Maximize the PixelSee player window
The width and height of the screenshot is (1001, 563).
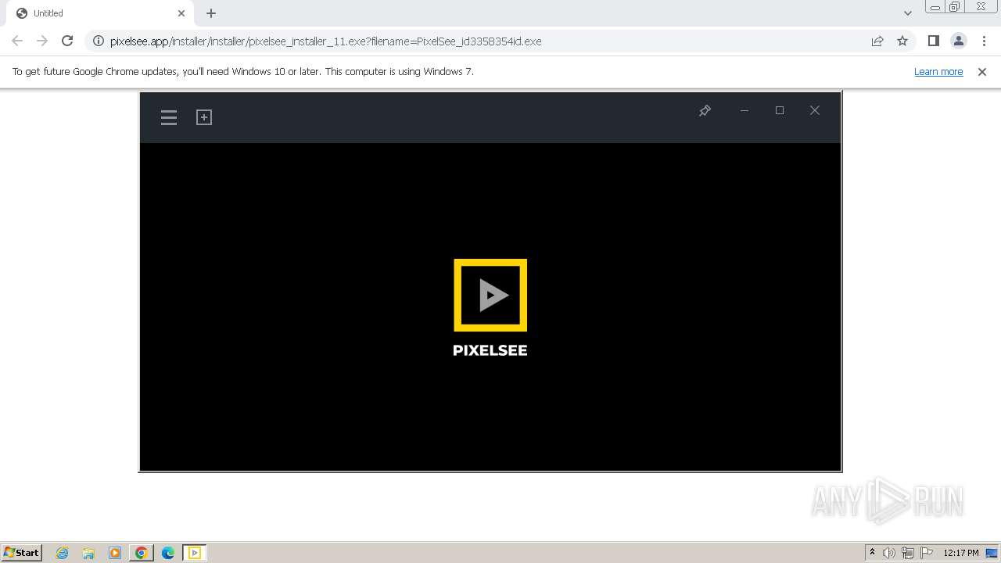(780, 111)
